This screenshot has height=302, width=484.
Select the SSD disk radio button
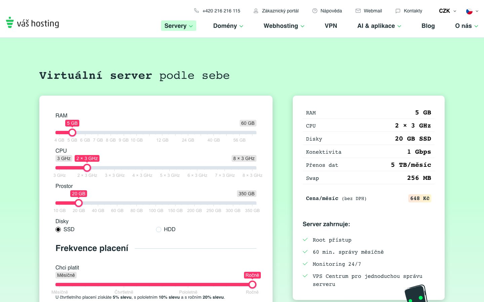58,230
